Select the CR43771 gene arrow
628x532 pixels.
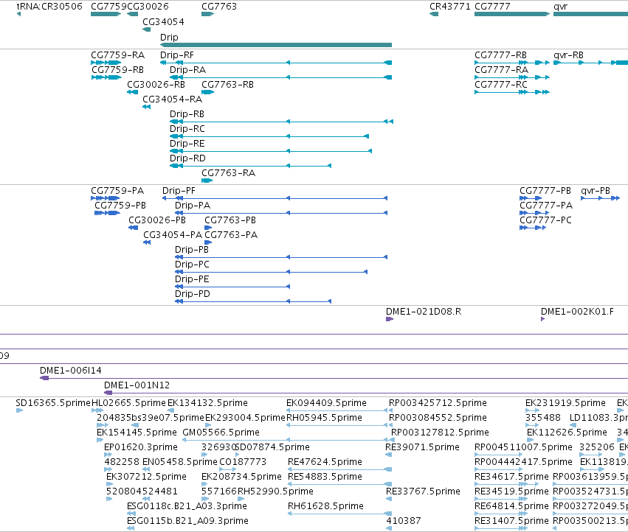click(x=434, y=14)
